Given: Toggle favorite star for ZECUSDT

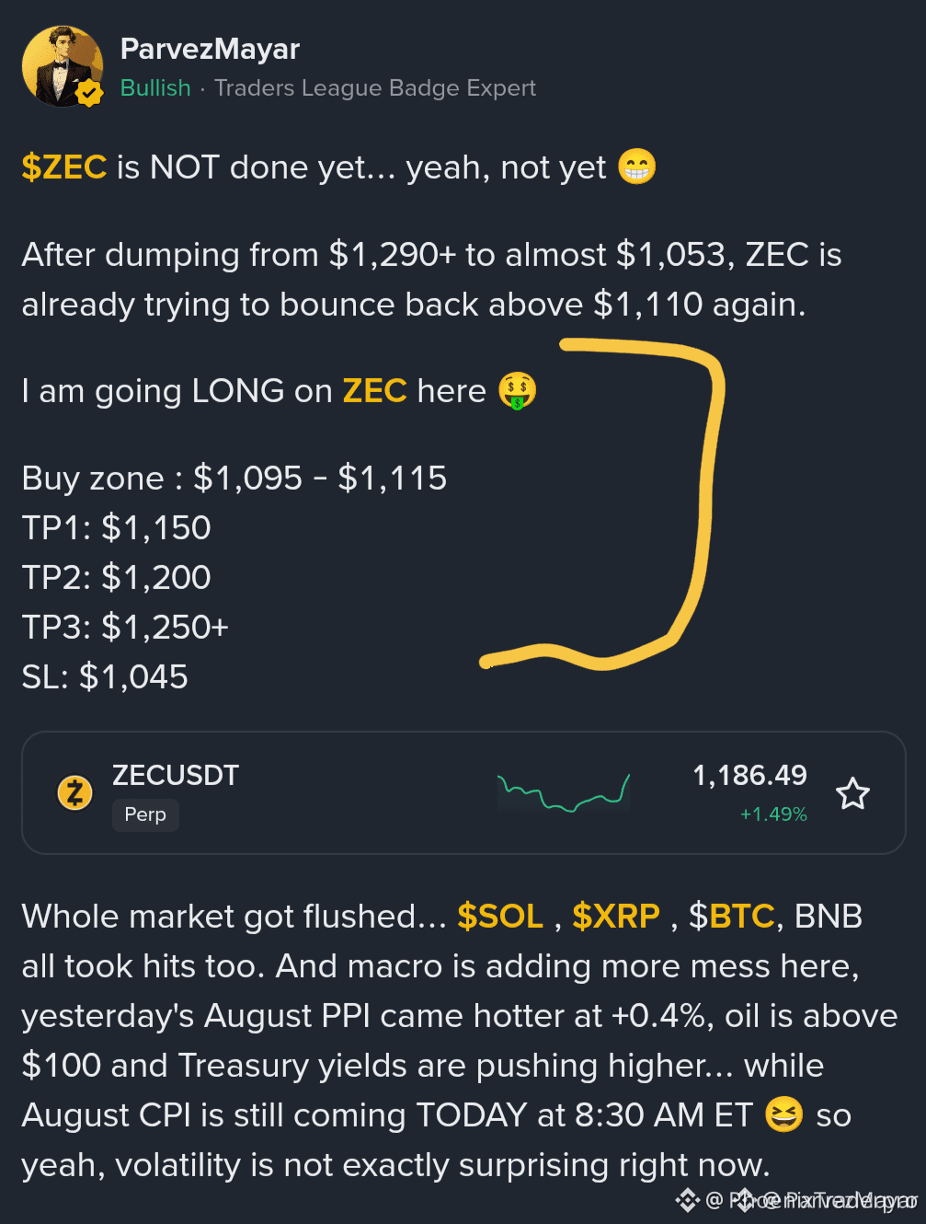Looking at the screenshot, I should click(852, 793).
